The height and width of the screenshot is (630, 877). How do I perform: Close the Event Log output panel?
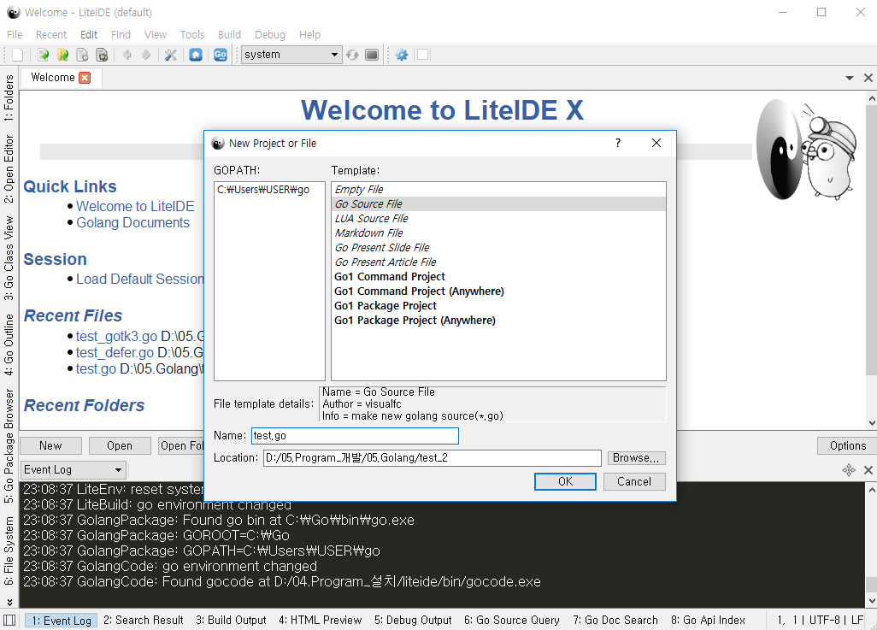click(868, 470)
